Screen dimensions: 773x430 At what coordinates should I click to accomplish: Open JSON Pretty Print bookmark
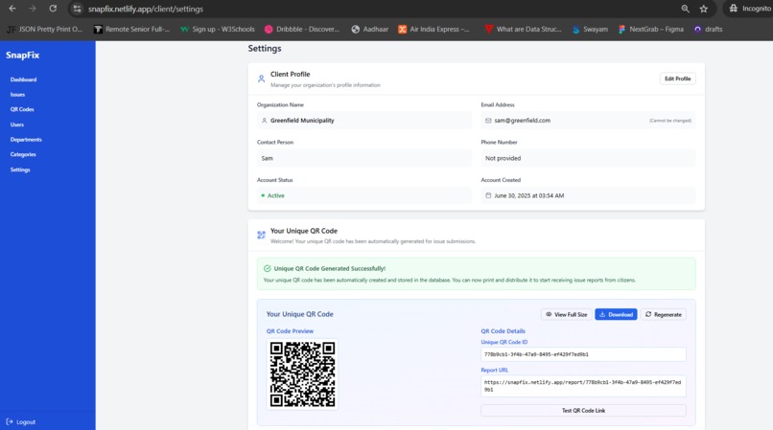click(x=44, y=29)
